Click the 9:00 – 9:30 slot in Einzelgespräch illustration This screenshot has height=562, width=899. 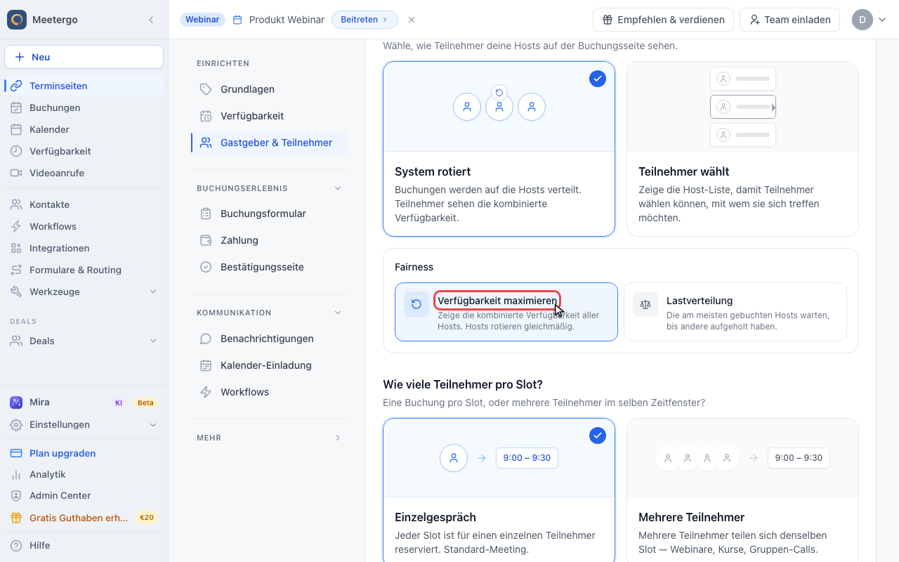527,457
